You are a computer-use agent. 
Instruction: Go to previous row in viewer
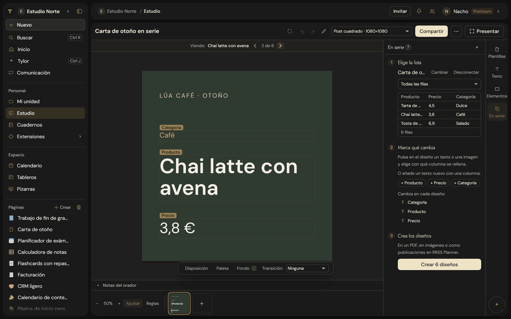[255, 46]
